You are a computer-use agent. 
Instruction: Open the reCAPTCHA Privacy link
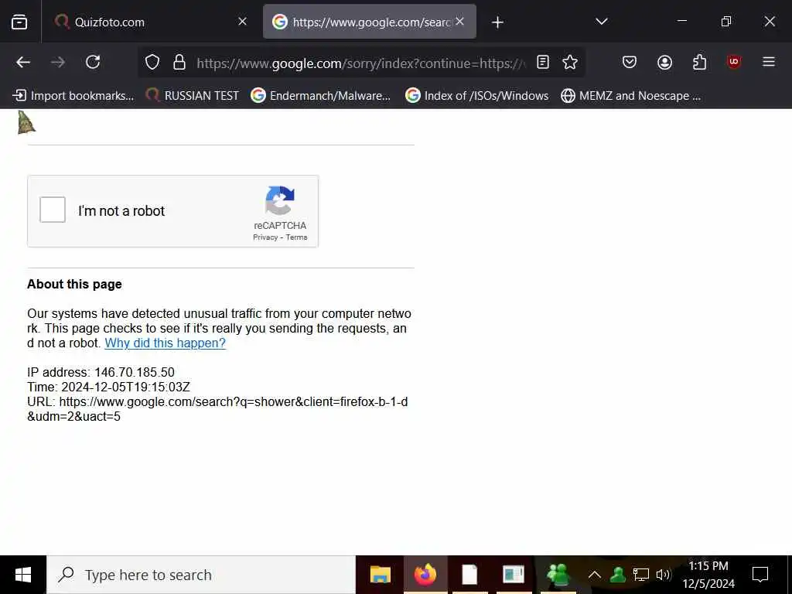click(265, 237)
